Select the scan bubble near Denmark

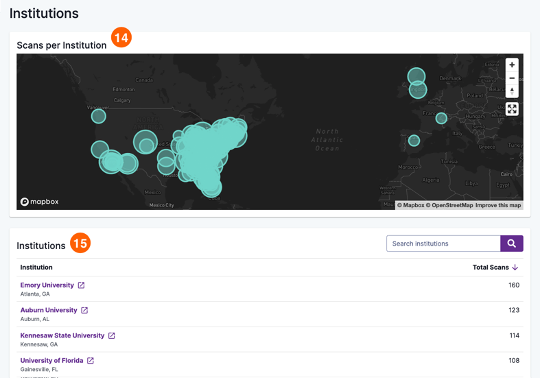coord(416,76)
